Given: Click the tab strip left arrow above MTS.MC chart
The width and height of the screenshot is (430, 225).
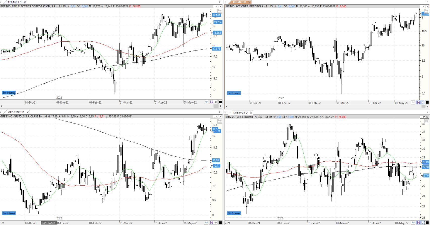Looking at the screenshot, I should 226,112.
